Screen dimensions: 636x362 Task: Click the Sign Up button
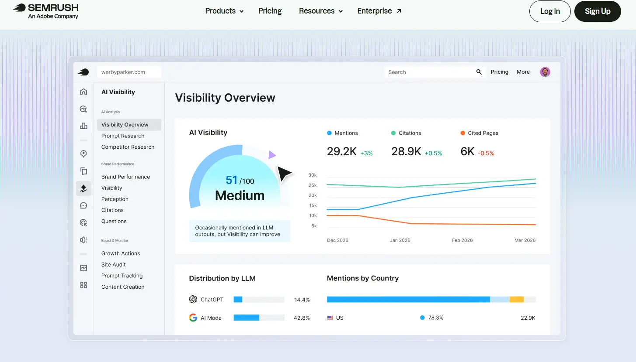click(598, 11)
